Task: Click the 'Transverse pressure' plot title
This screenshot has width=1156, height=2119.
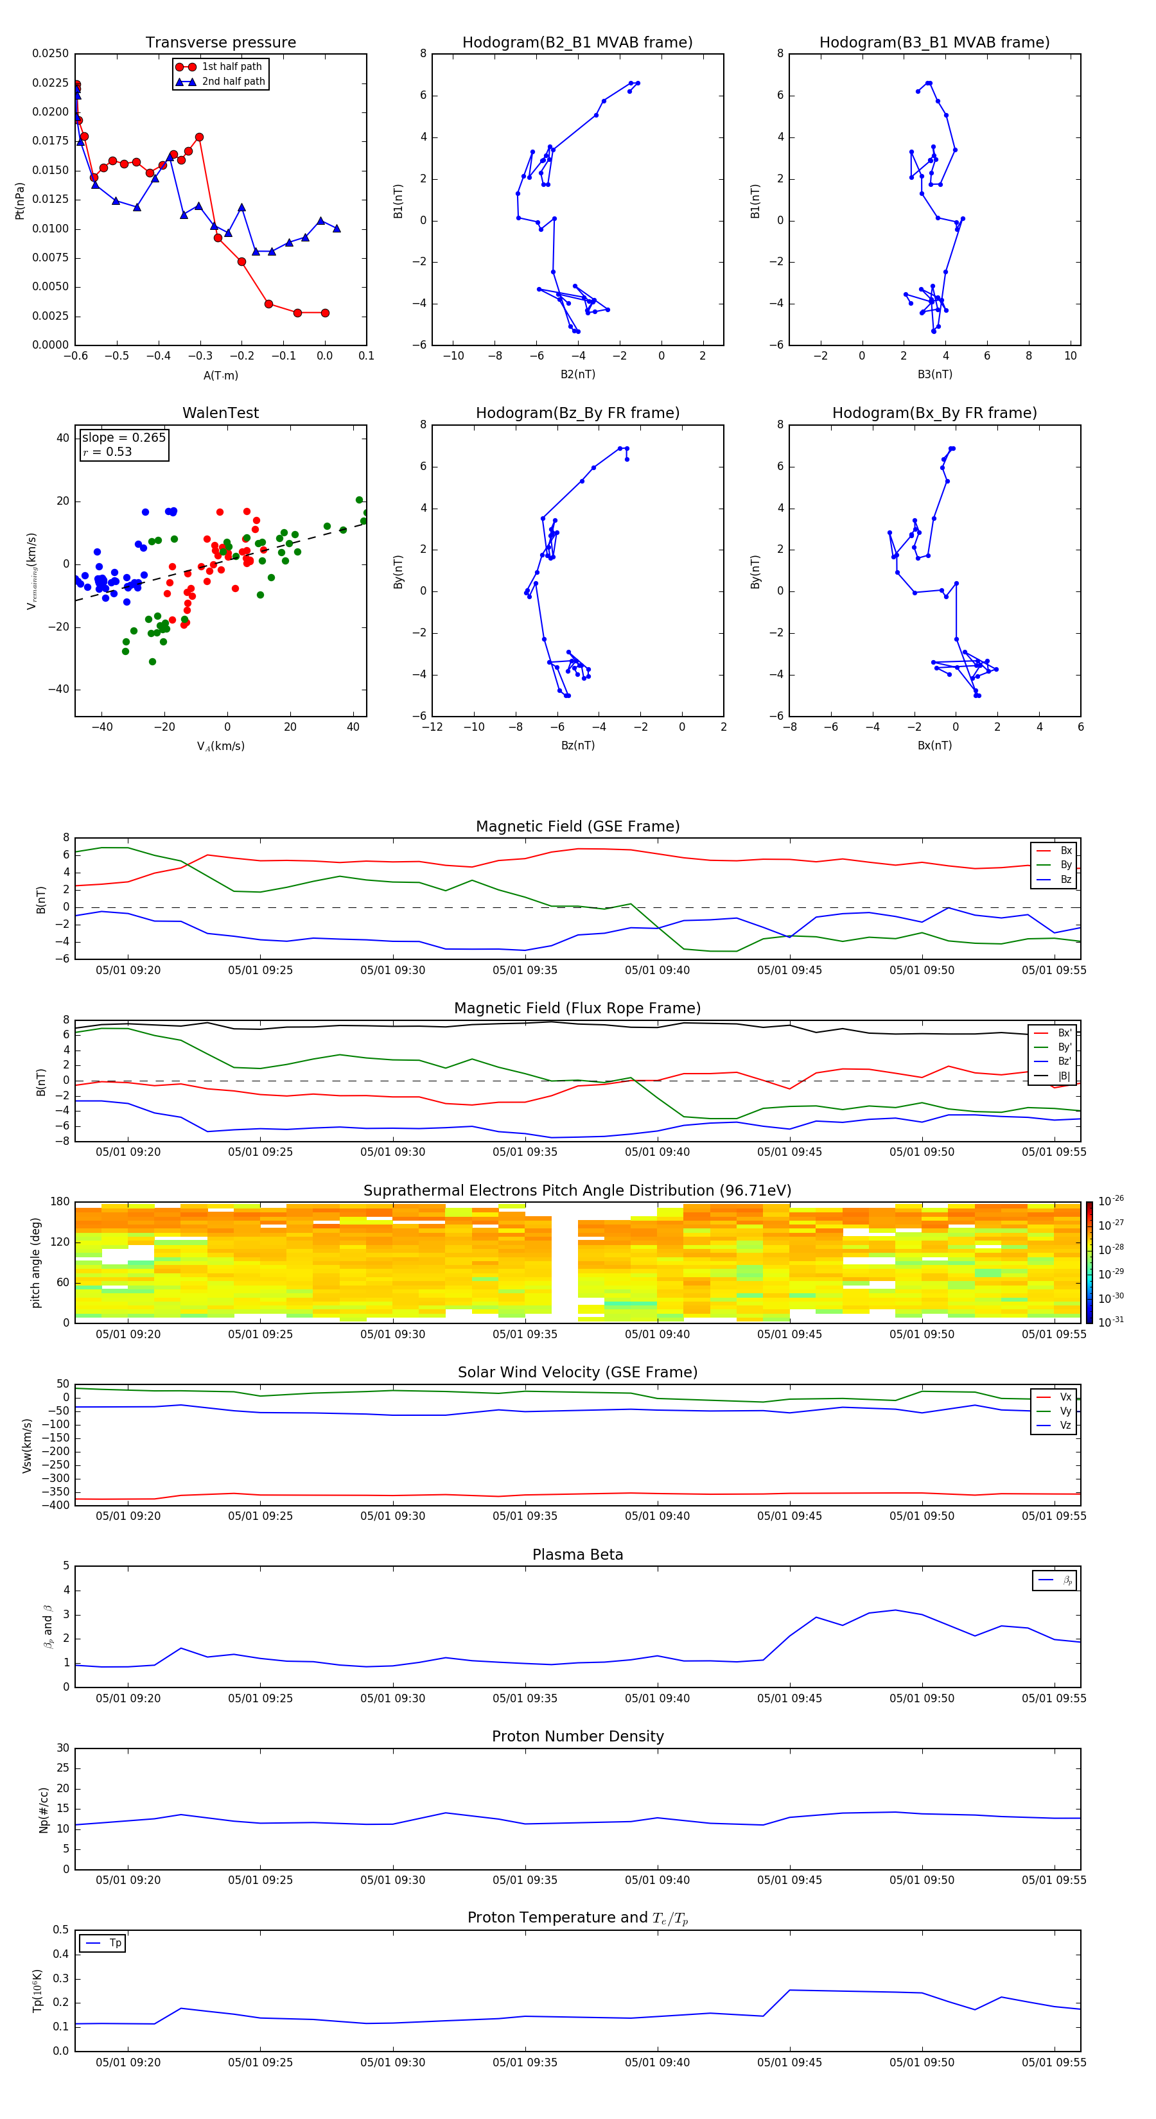Action: 220,43
